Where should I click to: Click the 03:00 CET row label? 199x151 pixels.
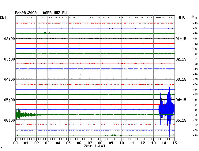tap(9, 59)
